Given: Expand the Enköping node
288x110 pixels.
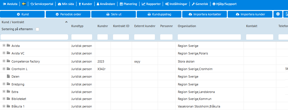Looking at the screenshot, I should pos(4,84).
